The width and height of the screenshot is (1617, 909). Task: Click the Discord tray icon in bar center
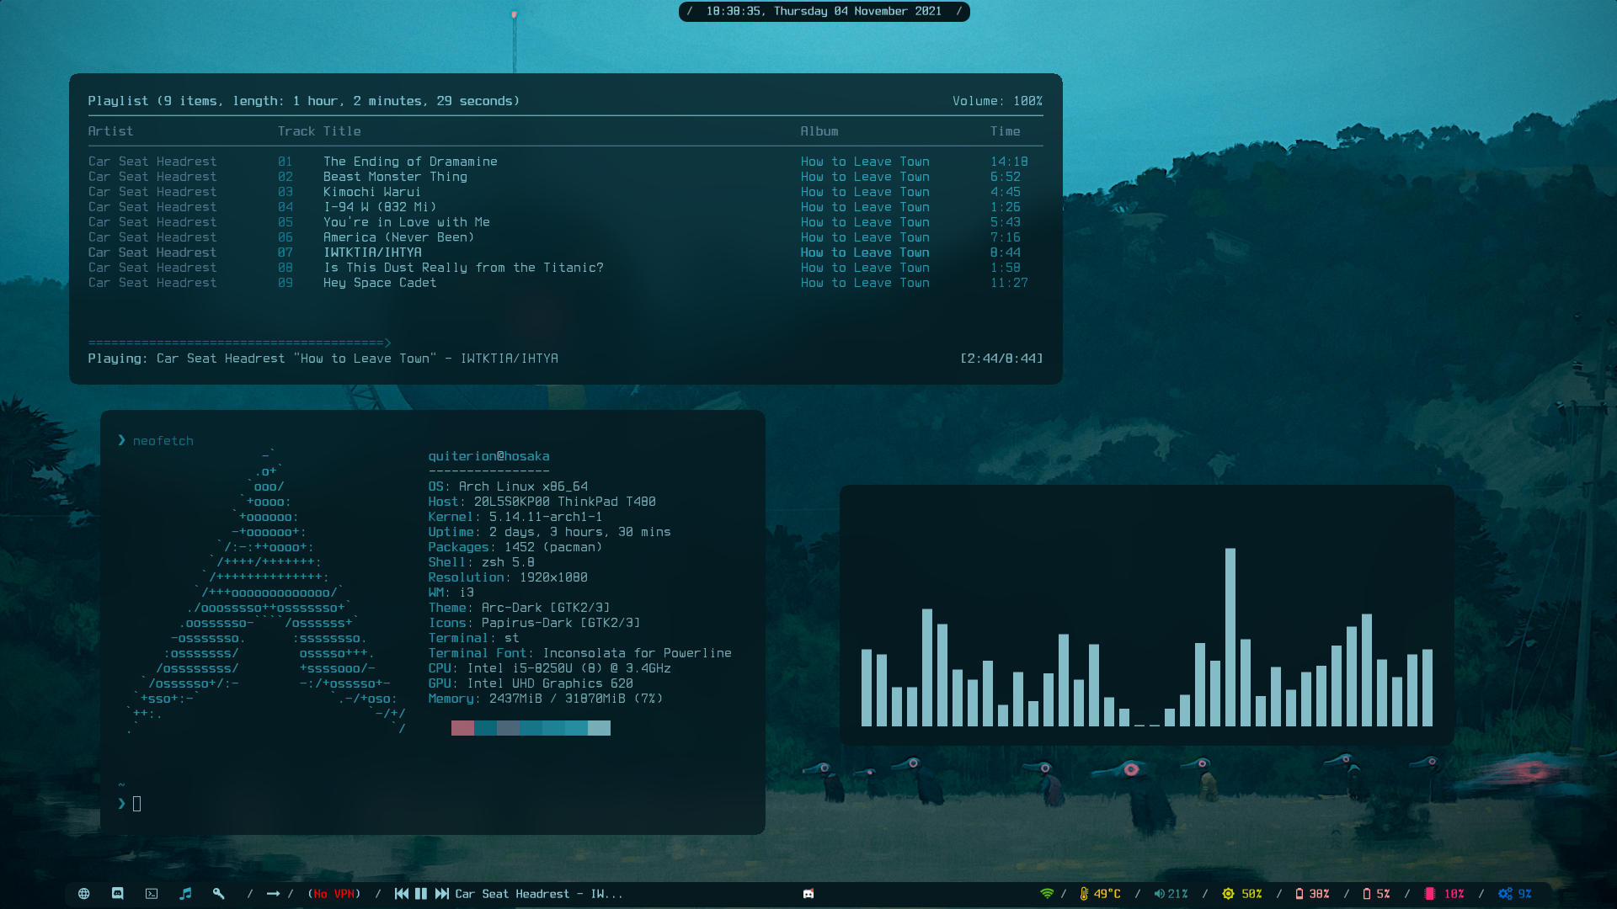808,894
